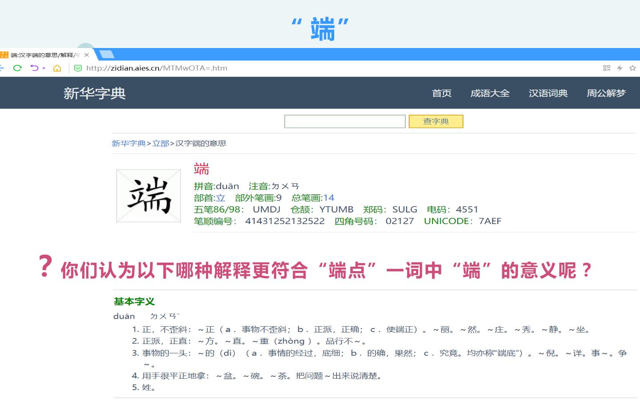Select the 端:汉字端的意思 browser tab
This screenshot has width=640, height=400.
(x=45, y=55)
